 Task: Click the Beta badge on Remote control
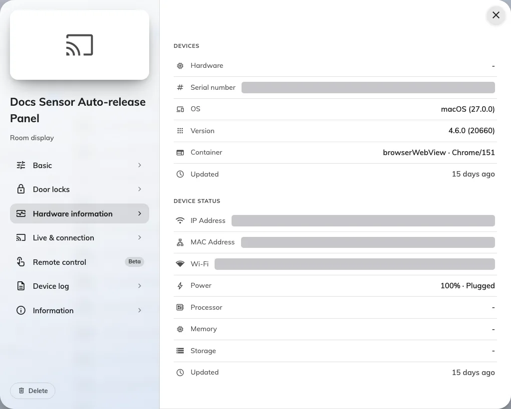(134, 261)
